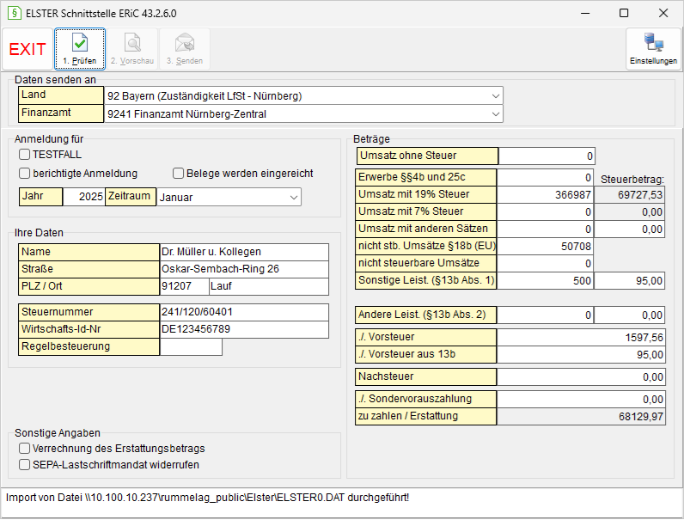Click the Umsatz ohne Steuer value field

click(547, 156)
